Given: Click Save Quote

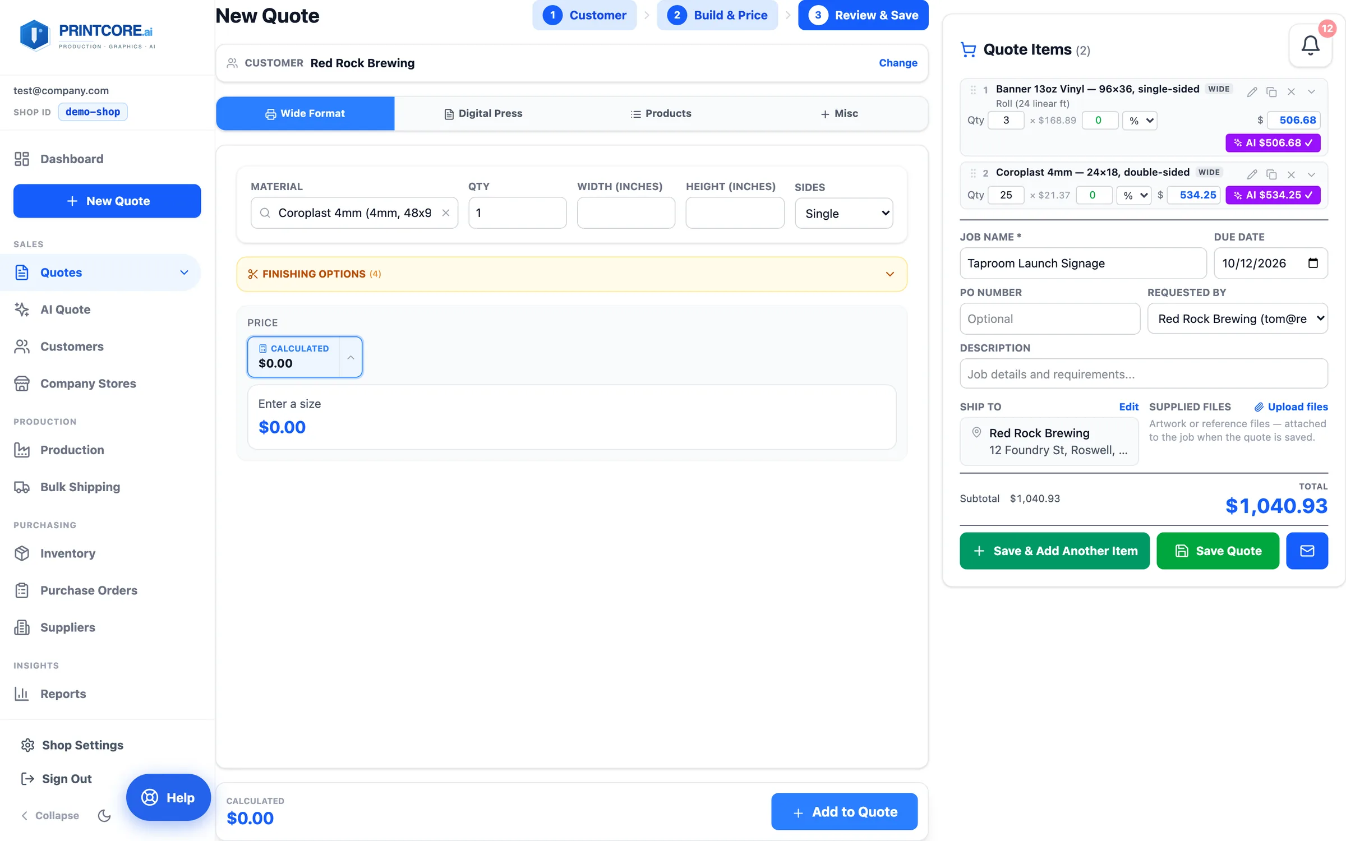Looking at the screenshot, I should [x=1218, y=551].
